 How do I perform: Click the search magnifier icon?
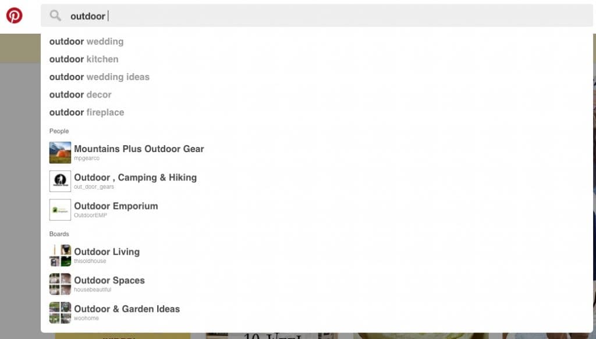[55, 16]
